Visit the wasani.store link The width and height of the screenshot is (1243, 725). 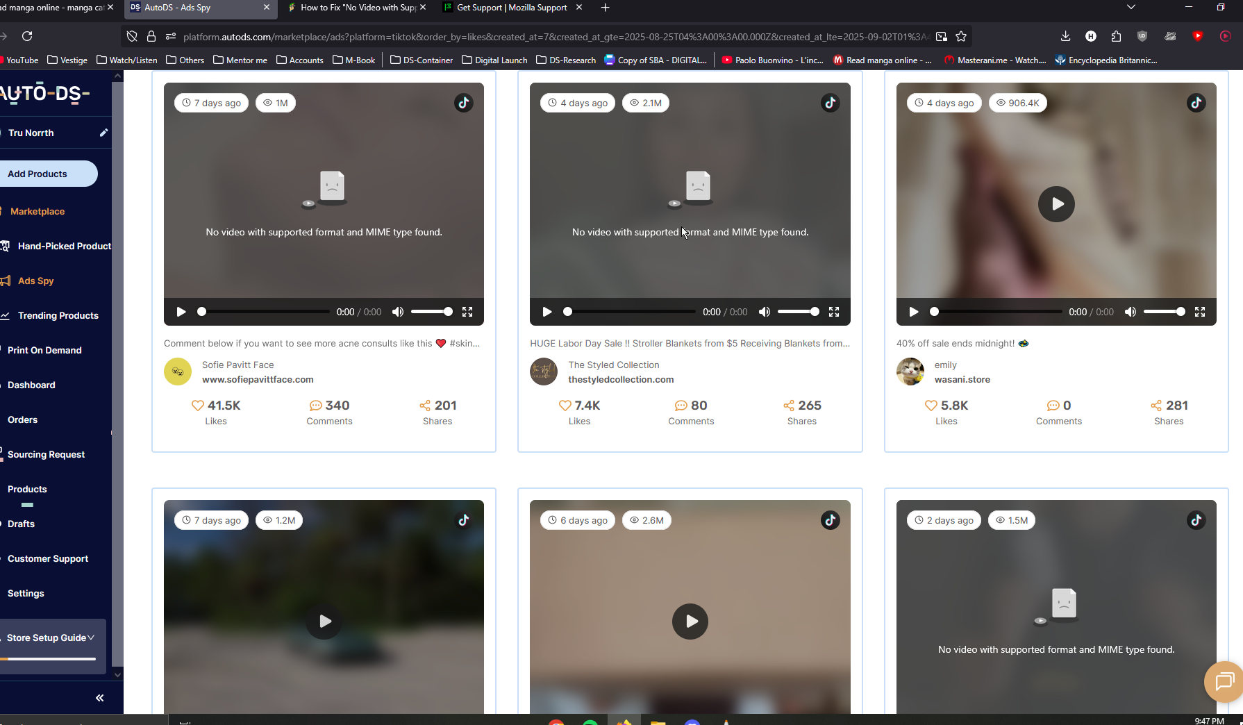click(962, 379)
